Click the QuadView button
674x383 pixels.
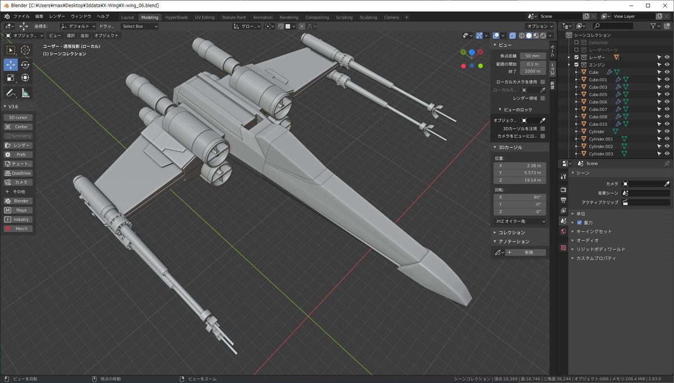[x=18, y=173]
